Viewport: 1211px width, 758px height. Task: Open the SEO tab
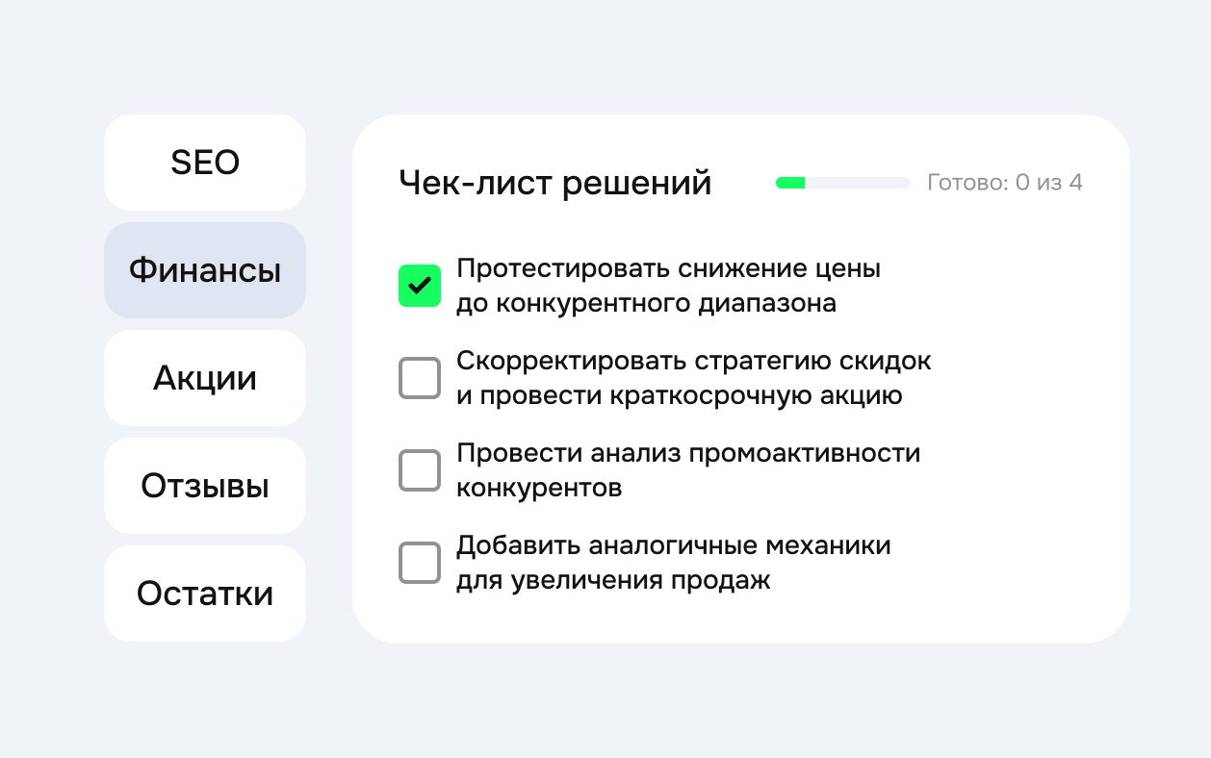205,163
